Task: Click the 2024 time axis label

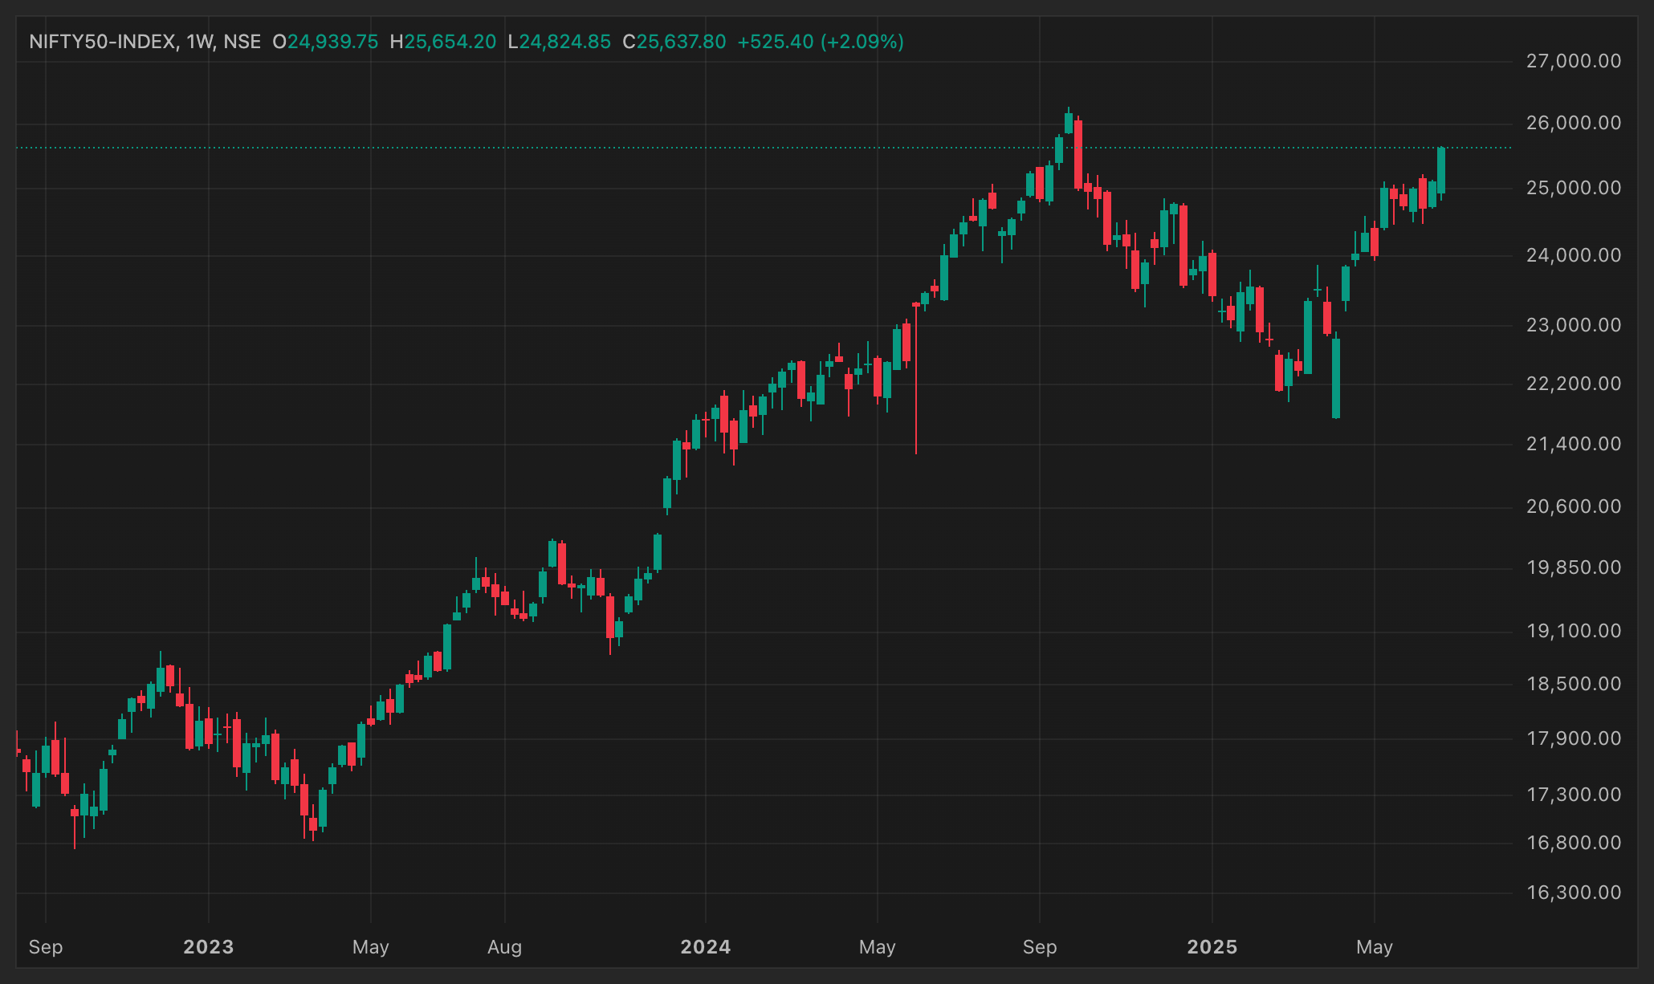Action: point(706,947)
